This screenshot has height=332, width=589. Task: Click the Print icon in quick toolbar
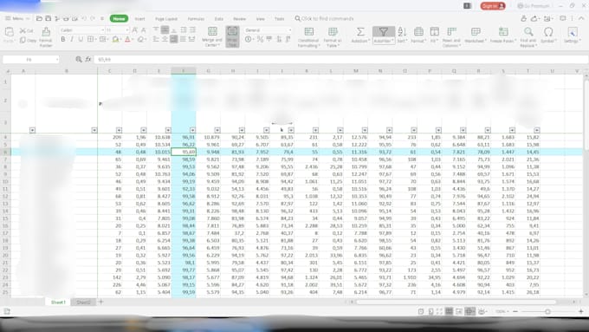click(x=66, y=18)
